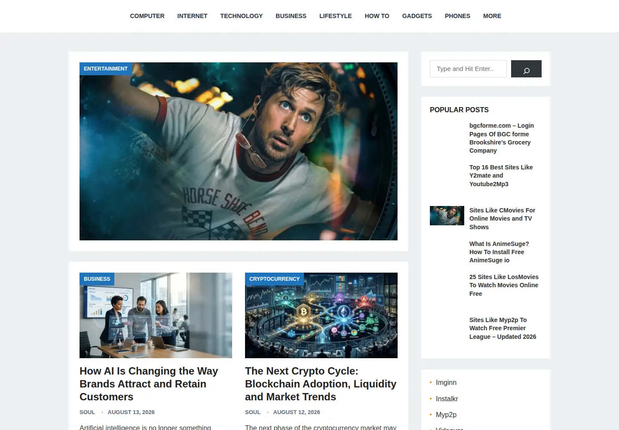The width and height of the screenshot is (619, 430).
Task: Expand the MORE menu item
Action: coord(492,16)
